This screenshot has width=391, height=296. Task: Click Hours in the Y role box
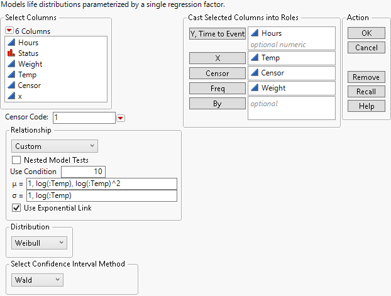[x=272, y=33]
